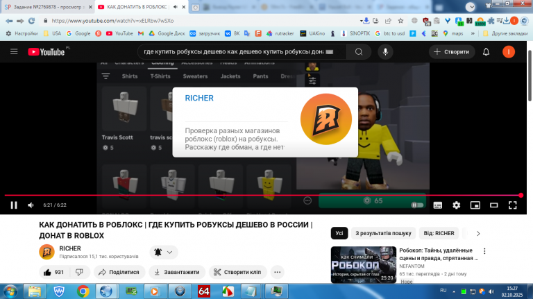Select the Усі filter chip
This screenshot has height=299, width=533.
[x=339, y=233]
